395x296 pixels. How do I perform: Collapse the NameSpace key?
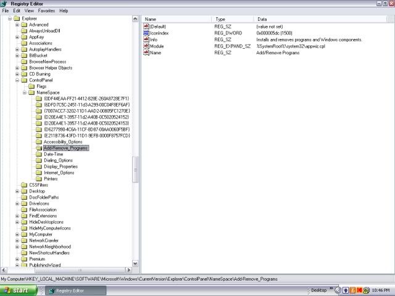pos(25,92)
